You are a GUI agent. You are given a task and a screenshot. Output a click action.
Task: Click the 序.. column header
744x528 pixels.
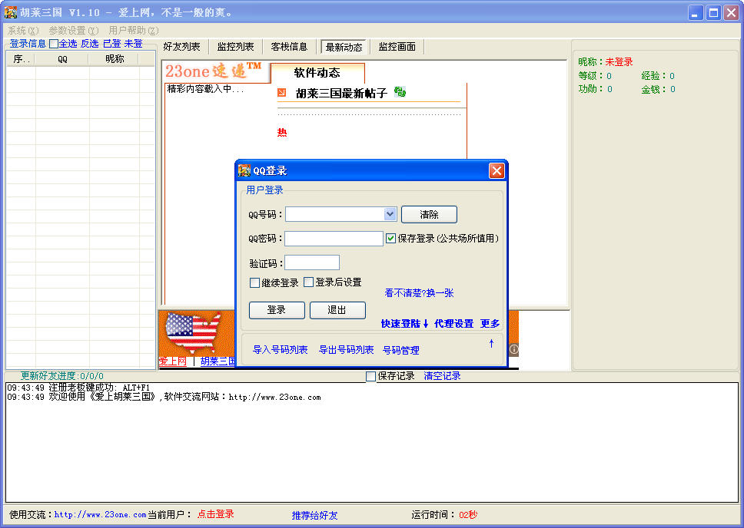[x=21, y=59]
